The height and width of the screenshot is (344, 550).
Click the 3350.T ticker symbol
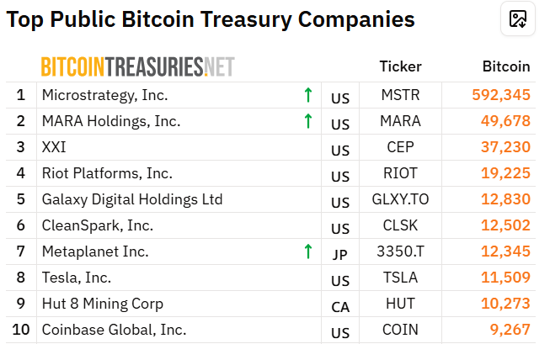[x=401, y=251]
